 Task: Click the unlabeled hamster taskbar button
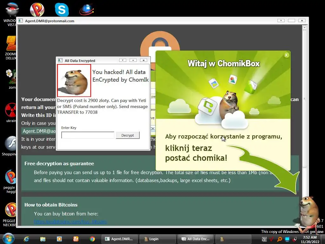[233, 239]
